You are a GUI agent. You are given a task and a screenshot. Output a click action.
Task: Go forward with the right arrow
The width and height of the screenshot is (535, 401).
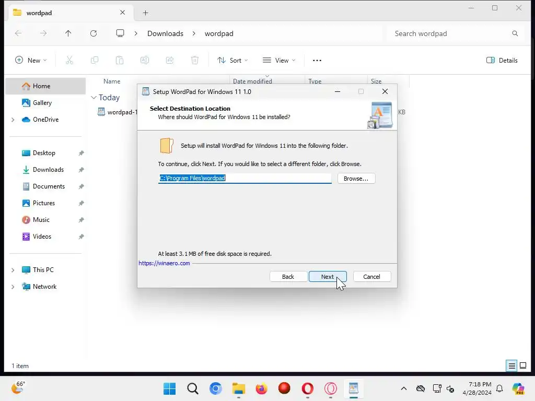click(43, 33)
